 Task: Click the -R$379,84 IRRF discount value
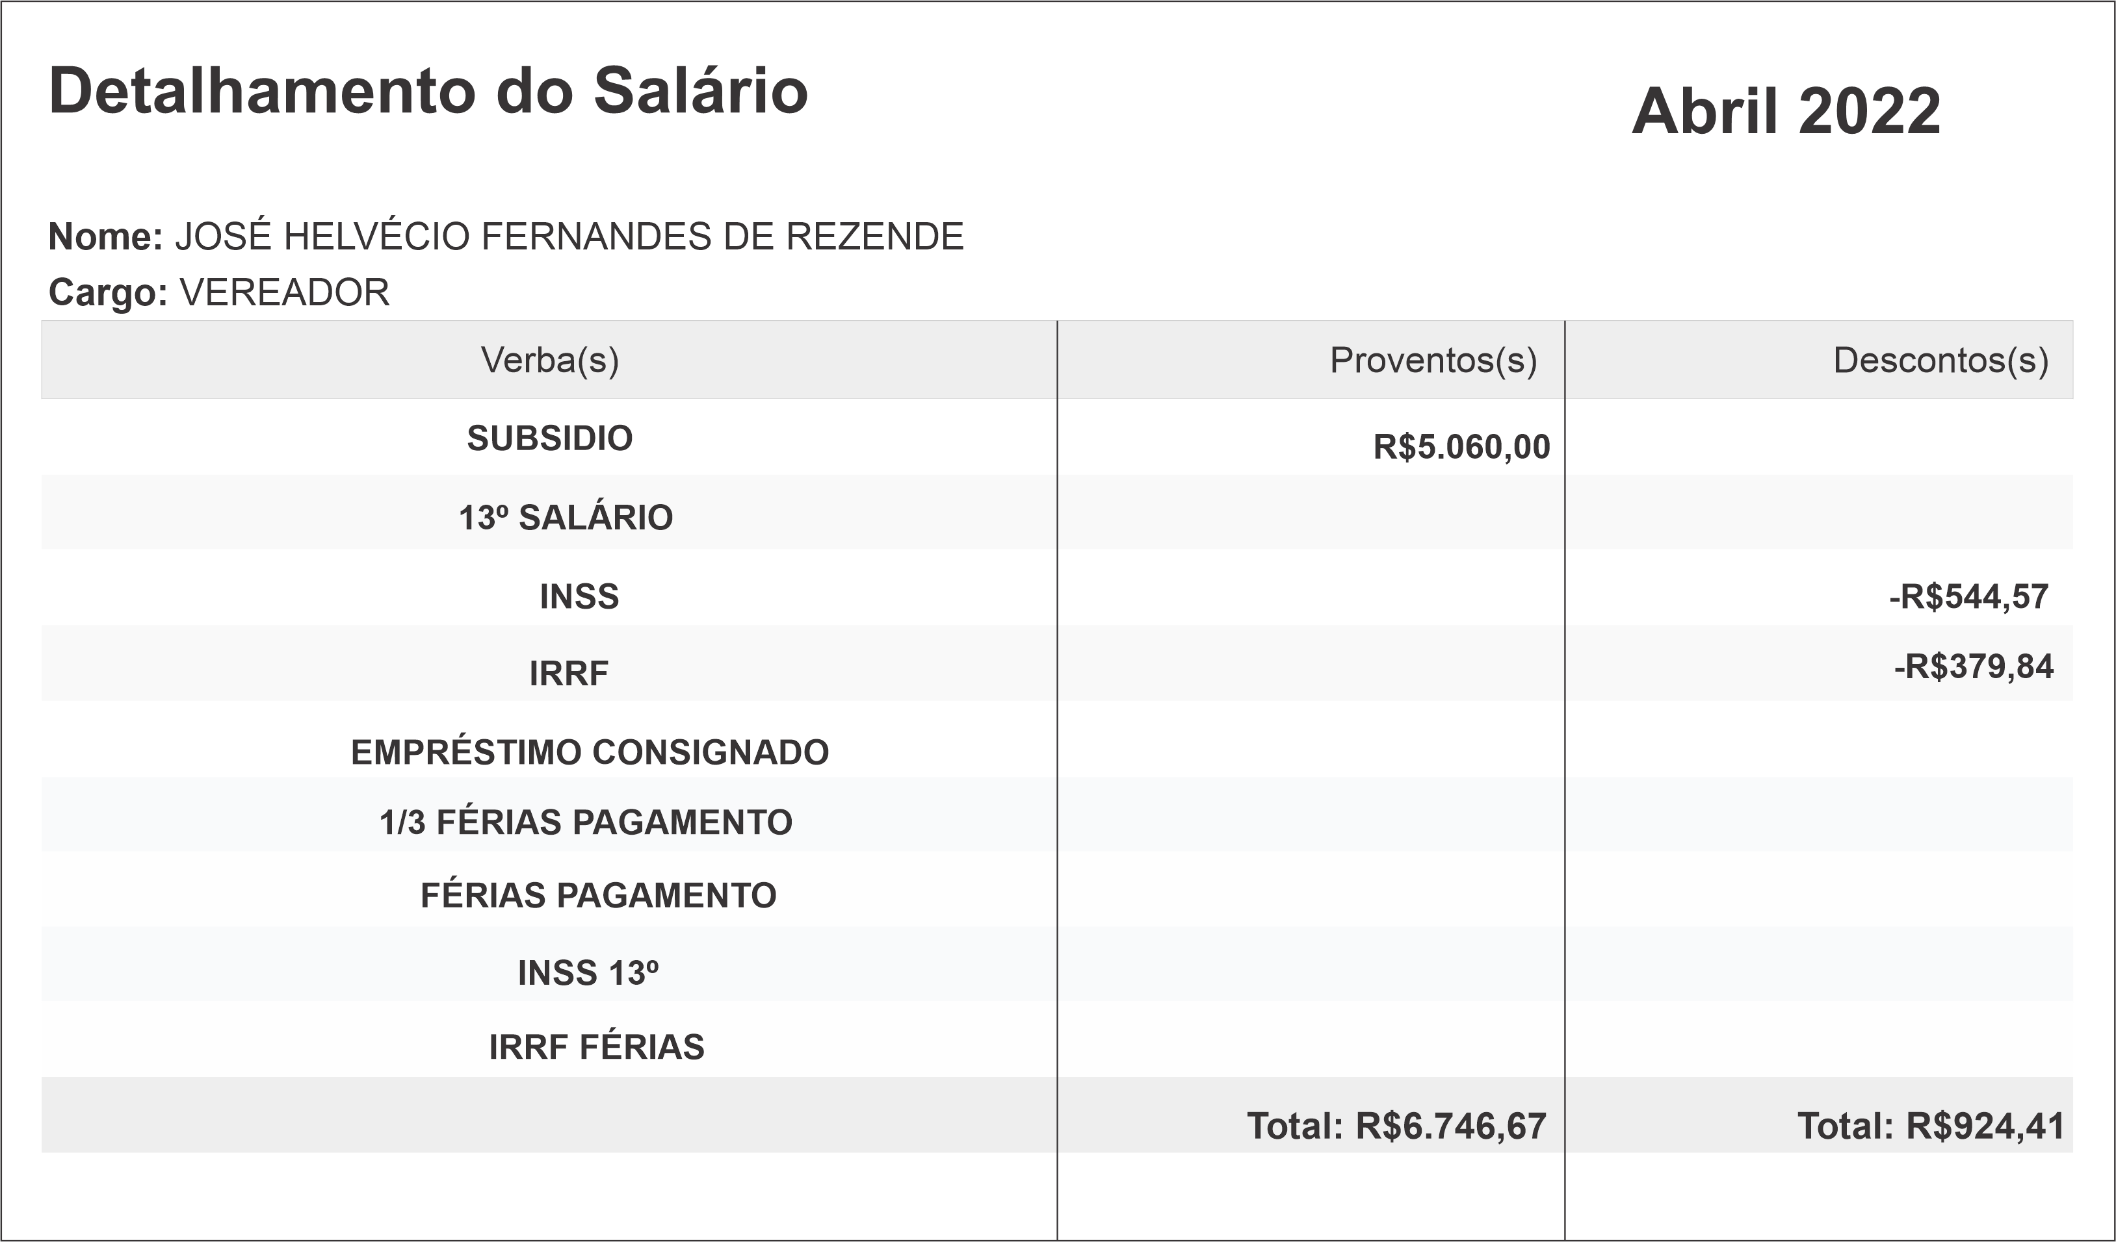pos(1973,666)
